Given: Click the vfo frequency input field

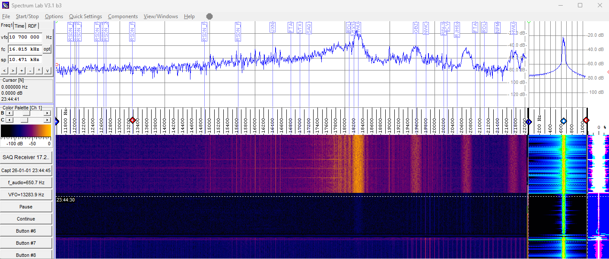Looking at the screenshot, I should [25, 37].
